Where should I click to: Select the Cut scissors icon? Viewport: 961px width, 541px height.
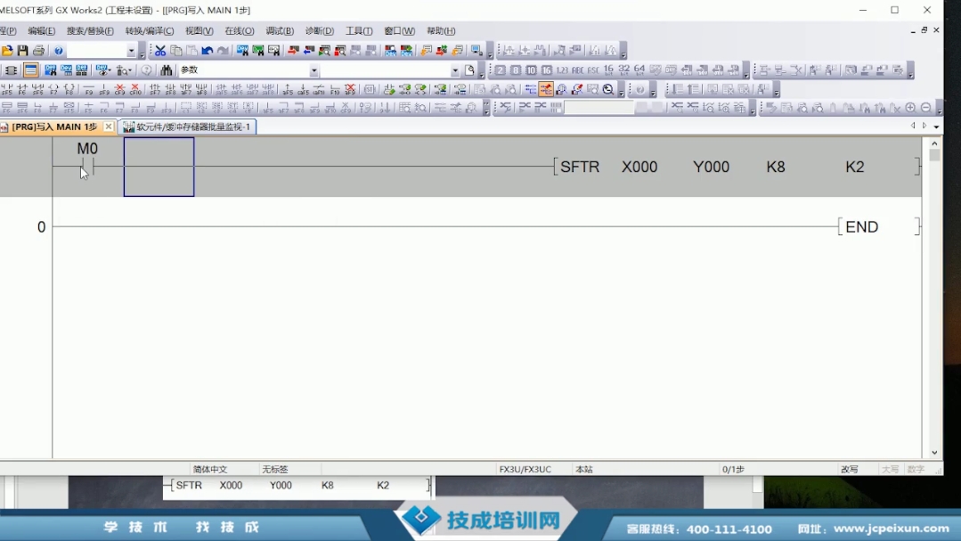click(160, 51)
